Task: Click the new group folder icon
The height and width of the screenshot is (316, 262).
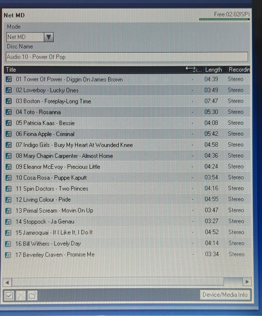Action: tap(33, 295)
